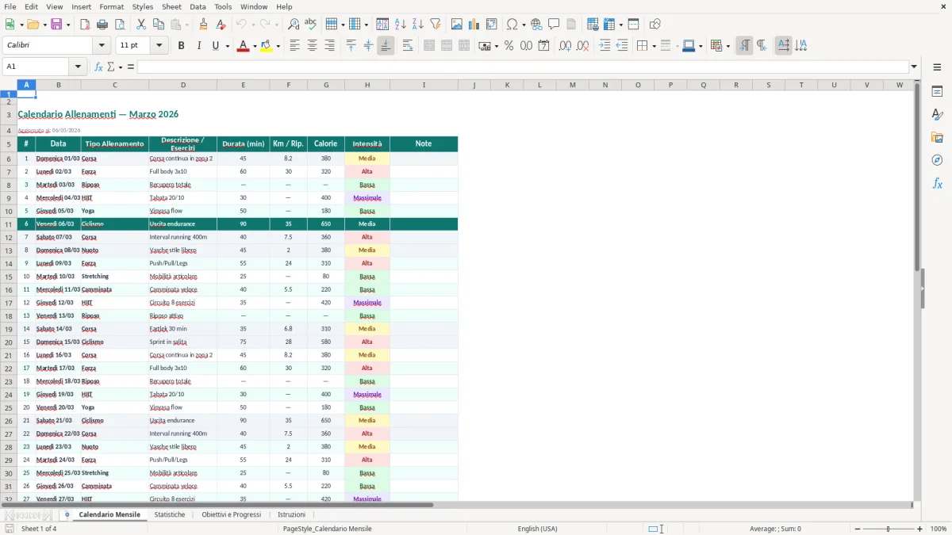The height and width of the screenshot is (535, 952).
Task: Run the spelling check icon
Action: [311, 25]
